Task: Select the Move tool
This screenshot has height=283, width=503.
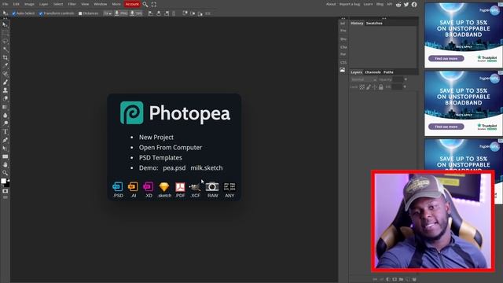Action: [x=5, y=24]
